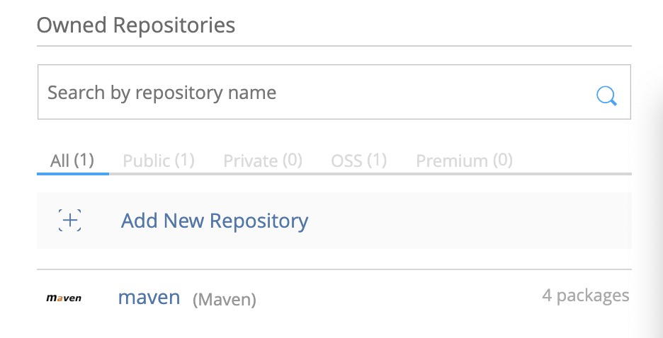Click the blank gap between Maven logo and maven link
This screenshot has width=663, height=338.
pyautogui.click(x=100, y=298)
